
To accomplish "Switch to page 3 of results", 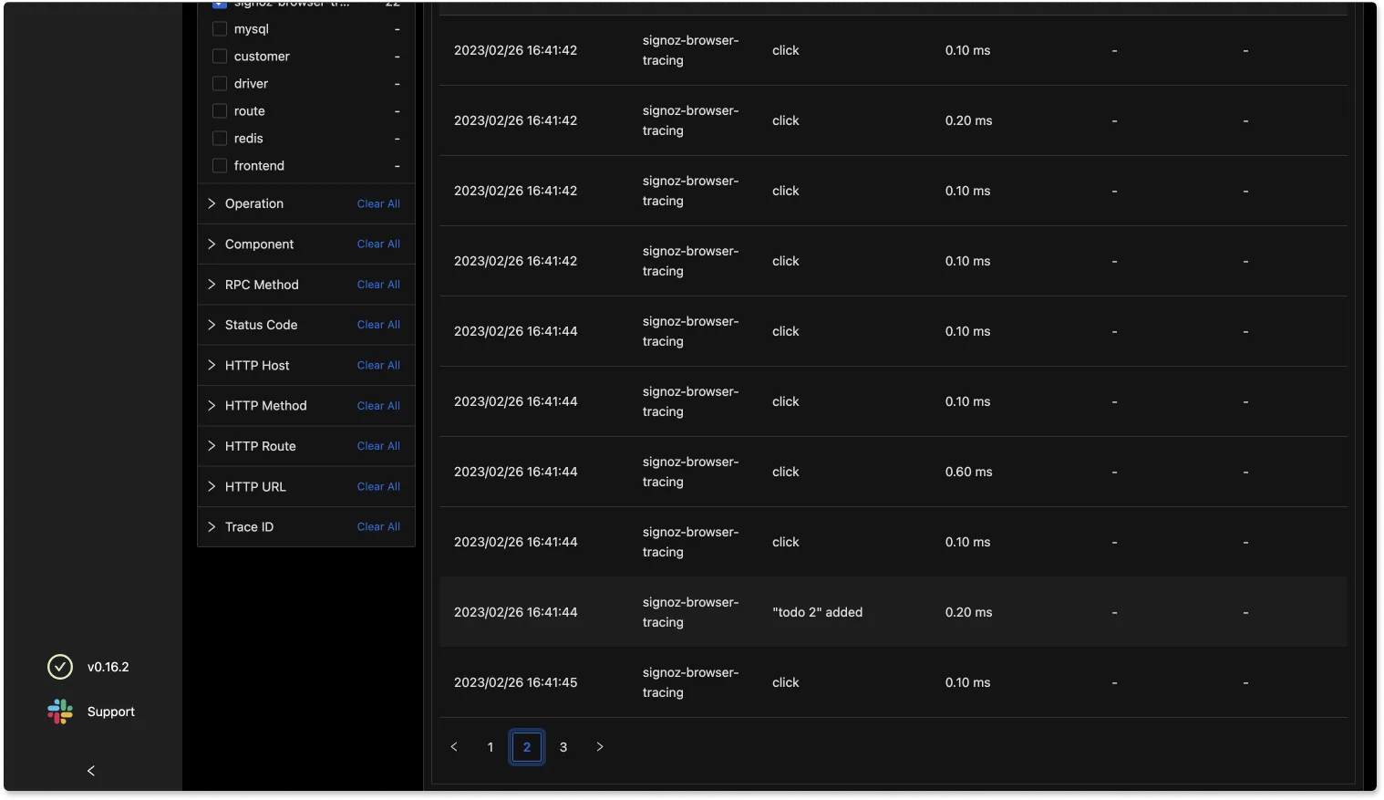I will (563, 747).
